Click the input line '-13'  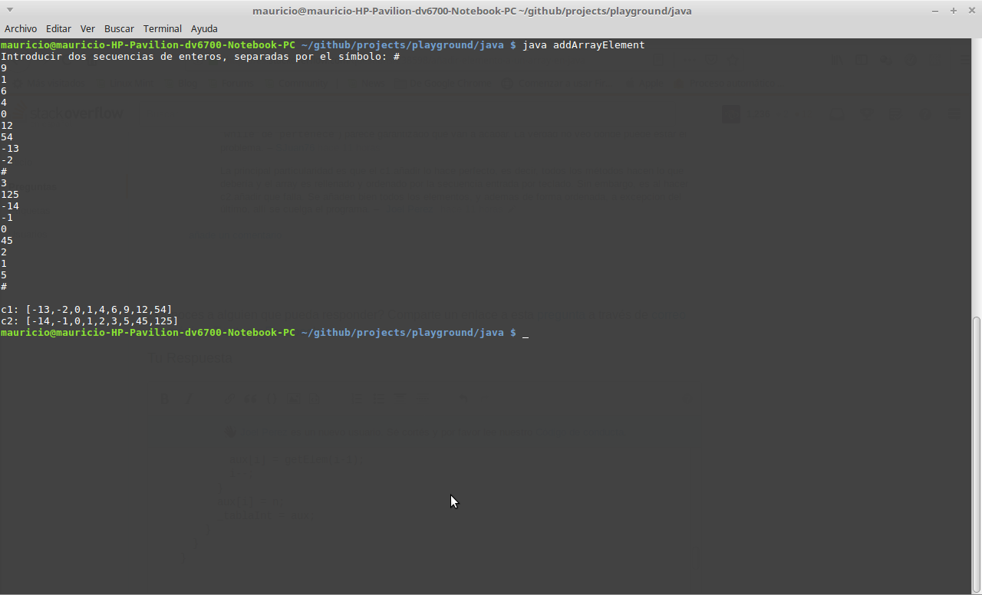point(10,149)
